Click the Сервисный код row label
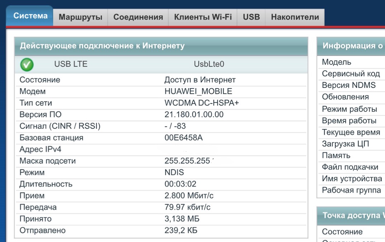Viewport: 385px width, 242px height. tap(351, 74)
